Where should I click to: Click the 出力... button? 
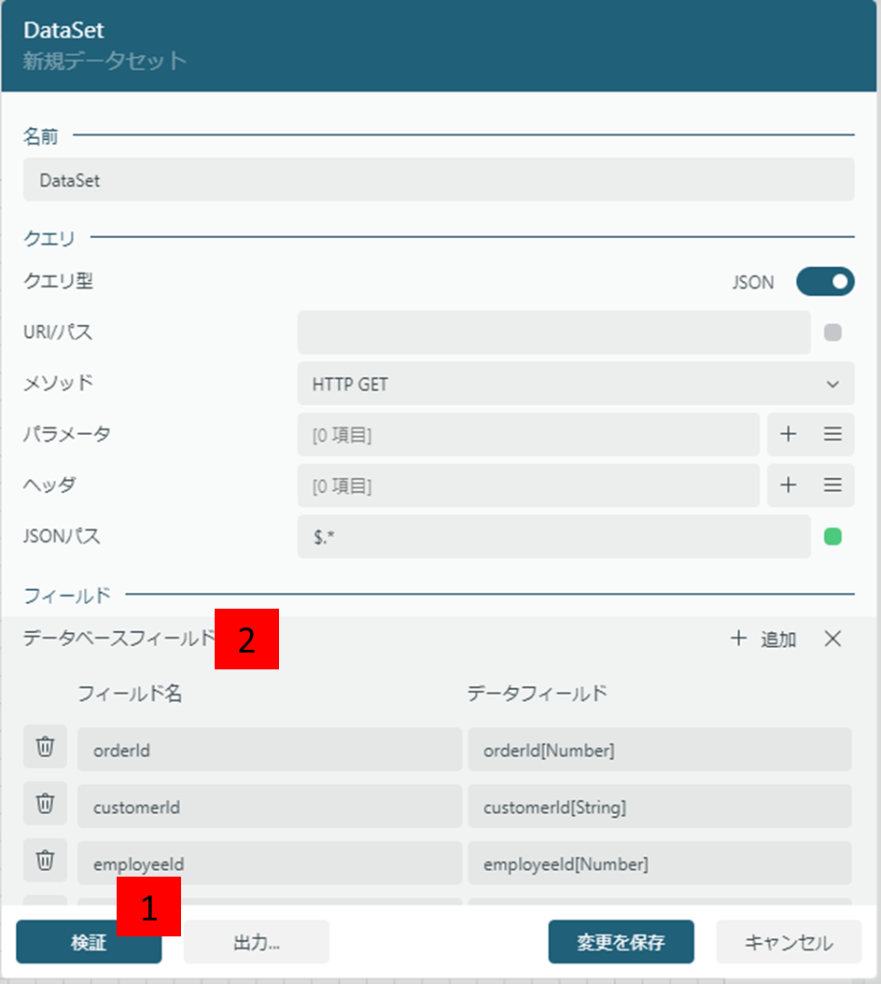coord(256,942)
